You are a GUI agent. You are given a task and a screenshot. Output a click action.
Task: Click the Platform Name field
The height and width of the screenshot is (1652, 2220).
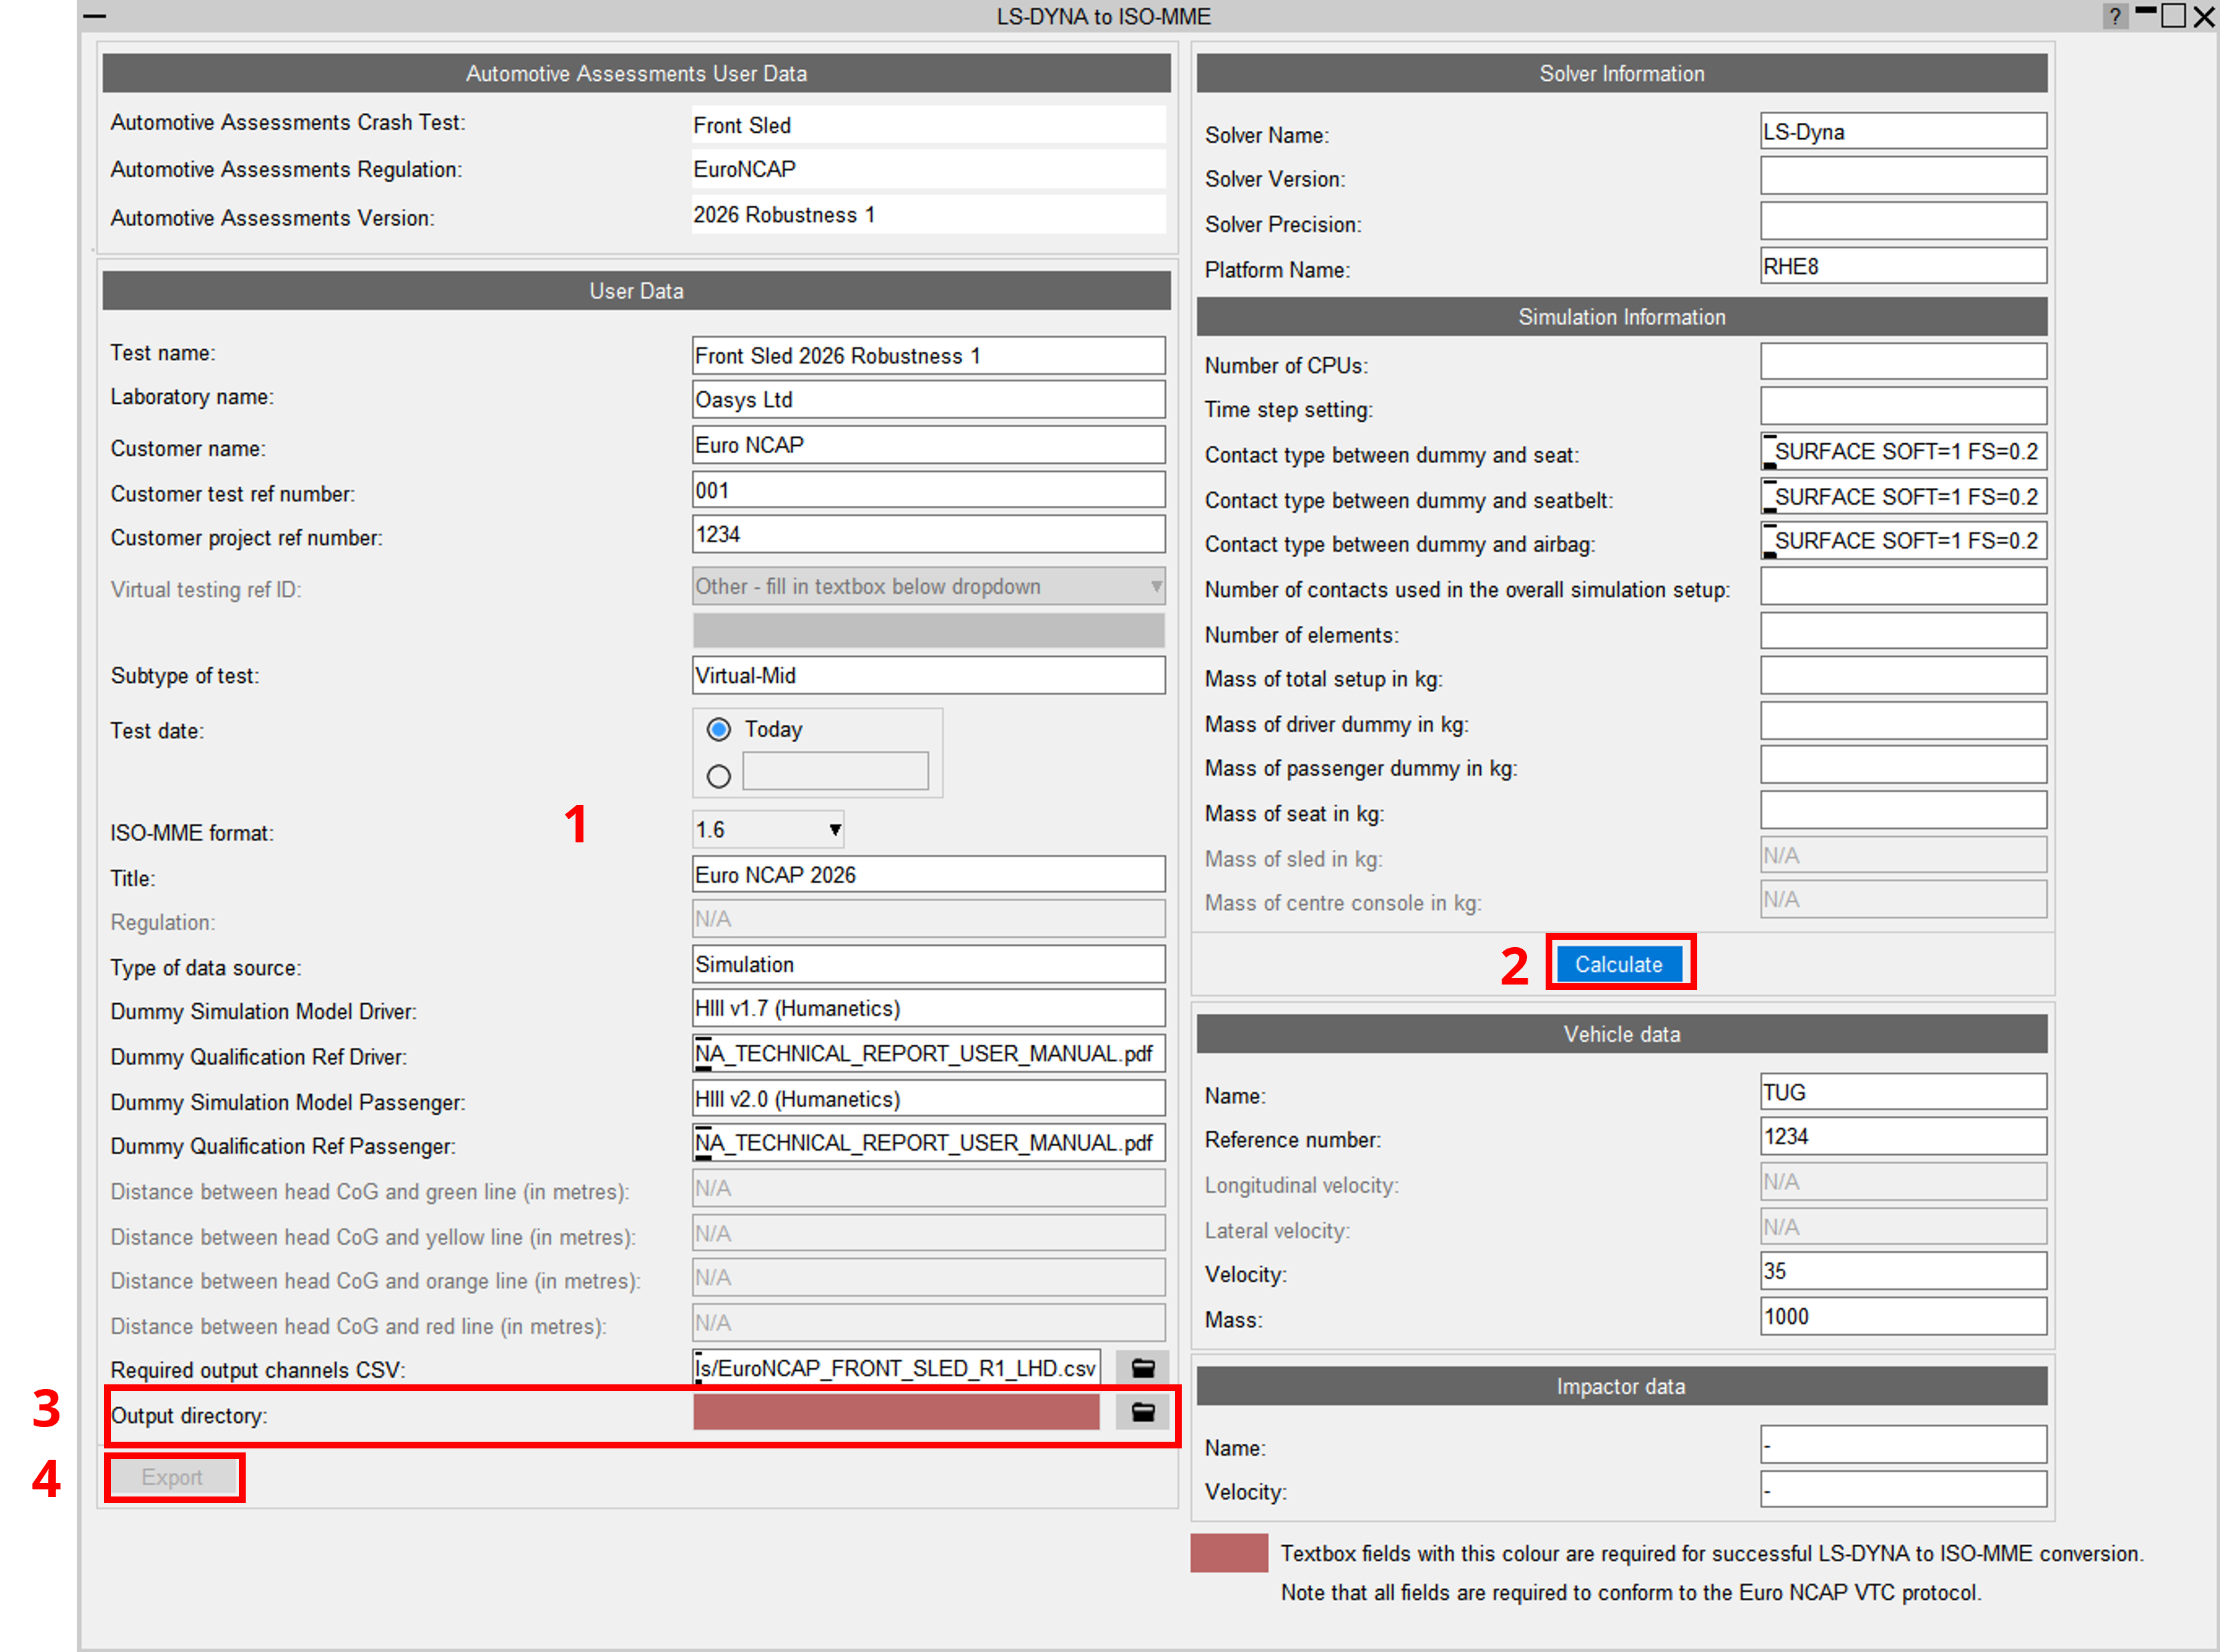tap(1904, 266)
